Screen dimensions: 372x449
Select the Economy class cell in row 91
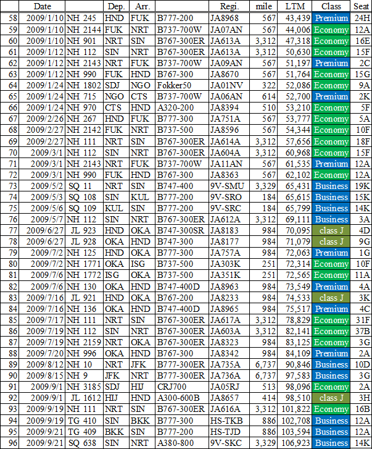331,387
